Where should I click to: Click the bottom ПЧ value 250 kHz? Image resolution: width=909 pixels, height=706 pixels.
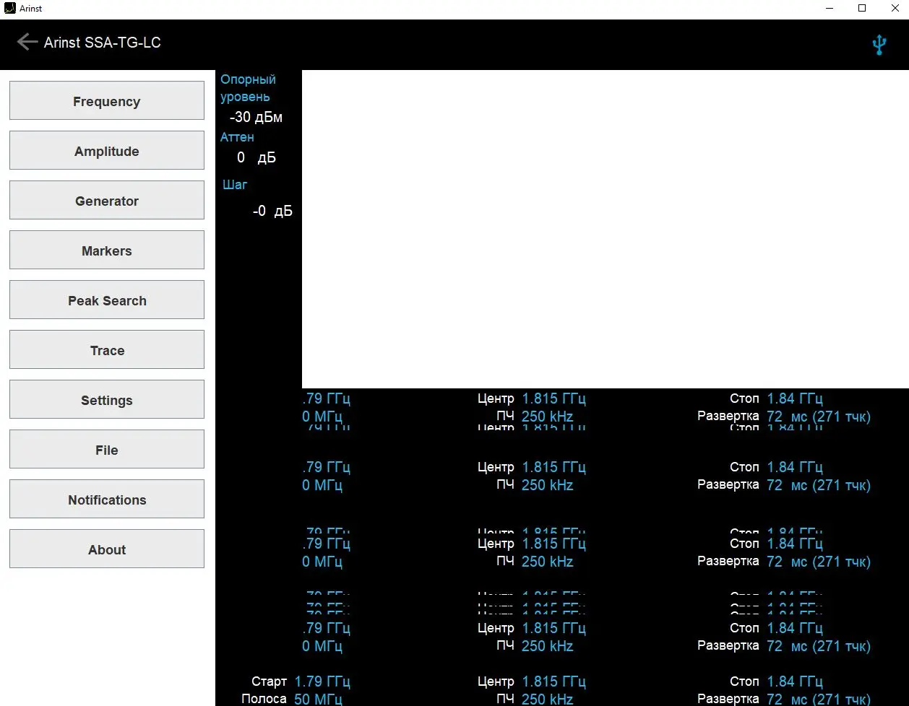[x=548, y=699]
